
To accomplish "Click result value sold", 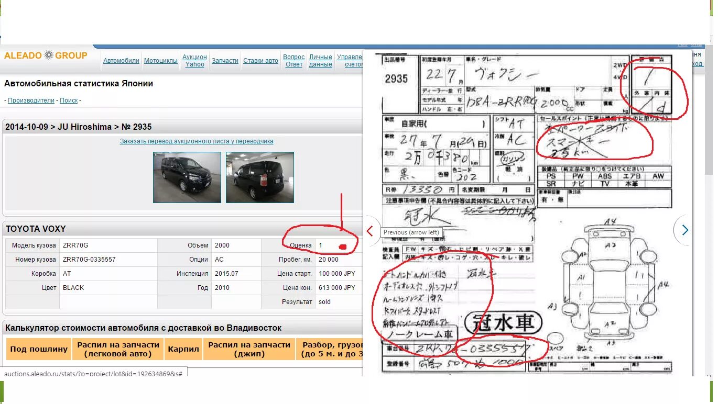I will pyautogui.click(x=325, y=302).
